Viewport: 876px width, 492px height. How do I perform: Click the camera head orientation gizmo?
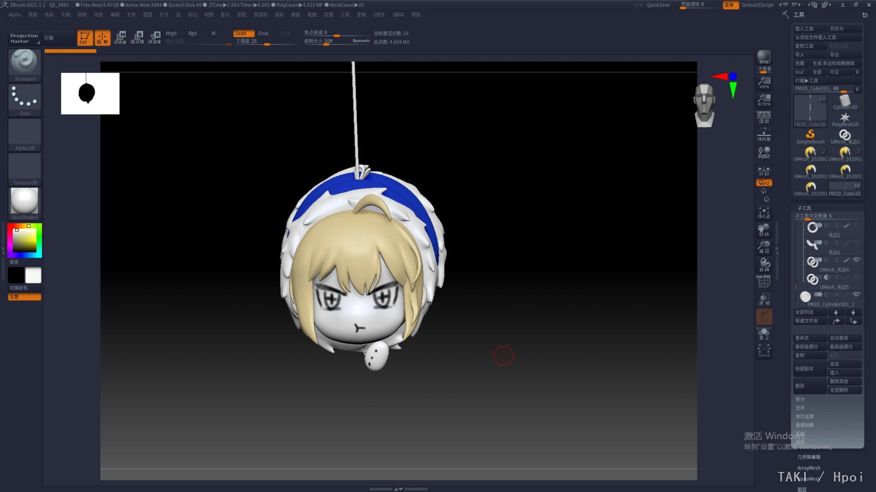click(704, 105)
